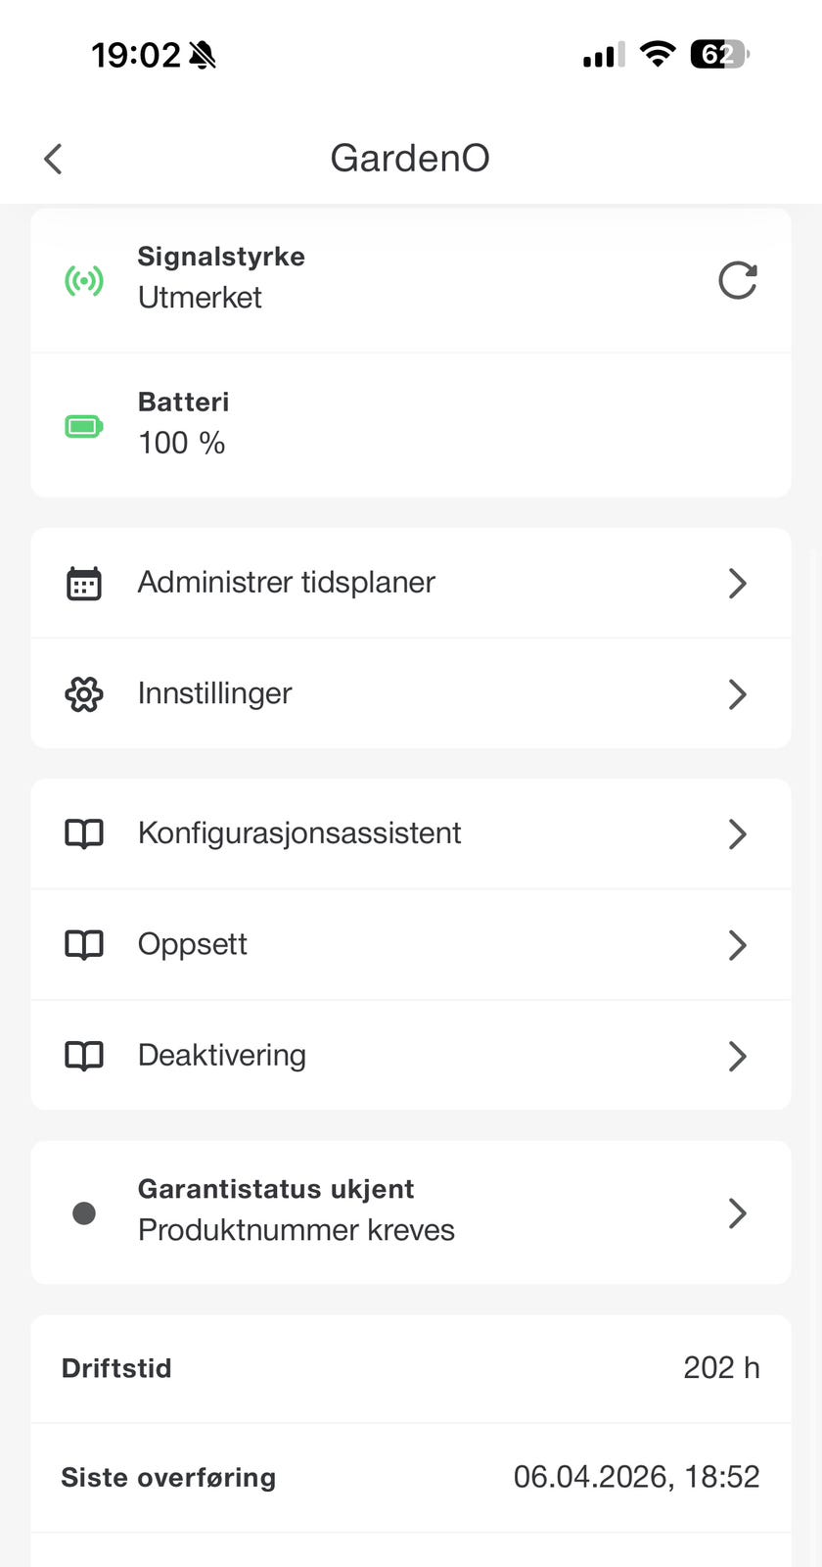Viewport: 822px width, 1567px height.
Task: Open Administrer tidsplaner
Action: coord(287,583)
